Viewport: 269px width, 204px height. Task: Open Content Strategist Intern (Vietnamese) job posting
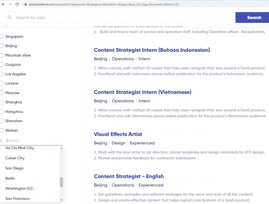pyautogui.click(x=143, y=92)
